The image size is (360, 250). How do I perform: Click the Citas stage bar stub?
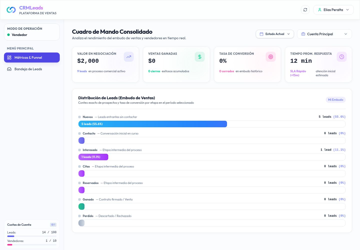click(x=81, y=173)
